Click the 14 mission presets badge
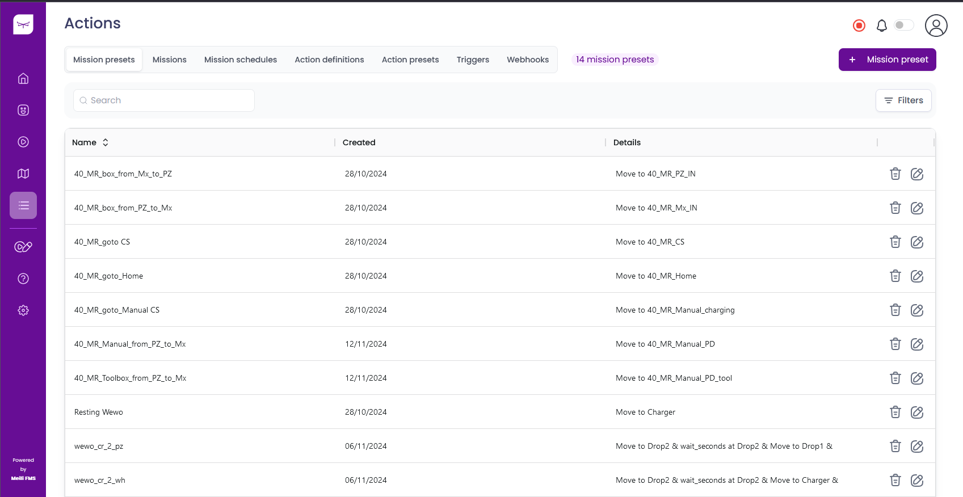This screenshot has height=497, width=963. click(x=615, y=60)
